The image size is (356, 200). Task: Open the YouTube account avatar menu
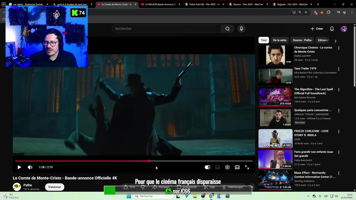click(x=344, y=29)
